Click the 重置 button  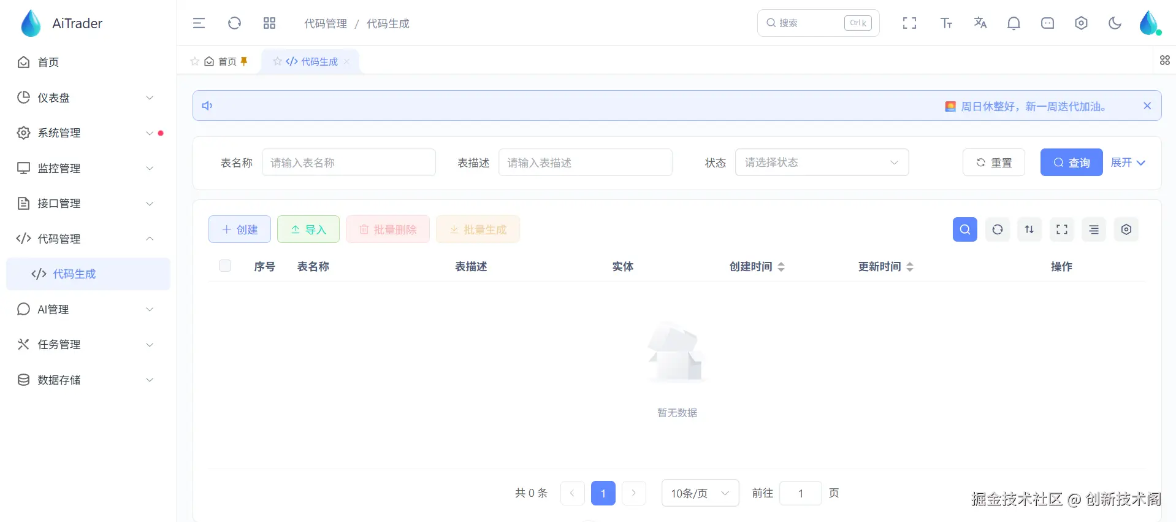993,163
